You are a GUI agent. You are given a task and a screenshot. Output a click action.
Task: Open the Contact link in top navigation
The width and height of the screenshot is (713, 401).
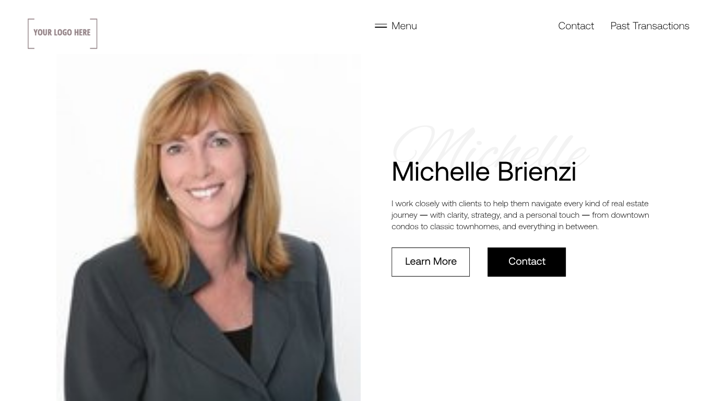[576, 26]
